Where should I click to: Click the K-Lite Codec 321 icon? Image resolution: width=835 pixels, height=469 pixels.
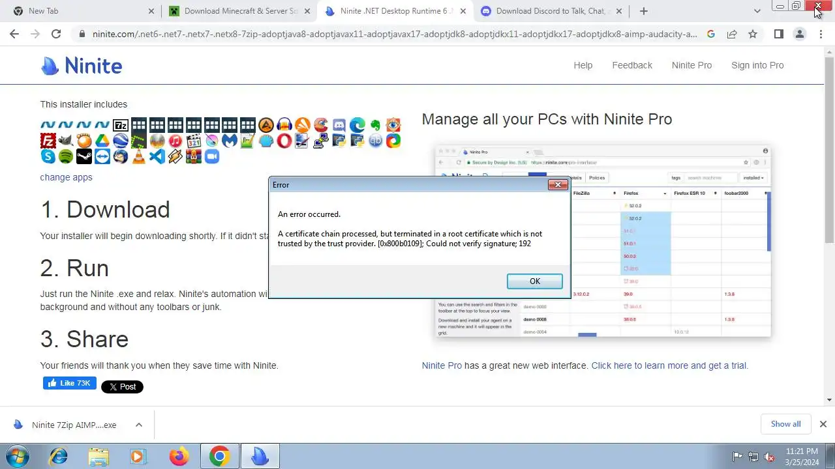click(x=193, y=141)
